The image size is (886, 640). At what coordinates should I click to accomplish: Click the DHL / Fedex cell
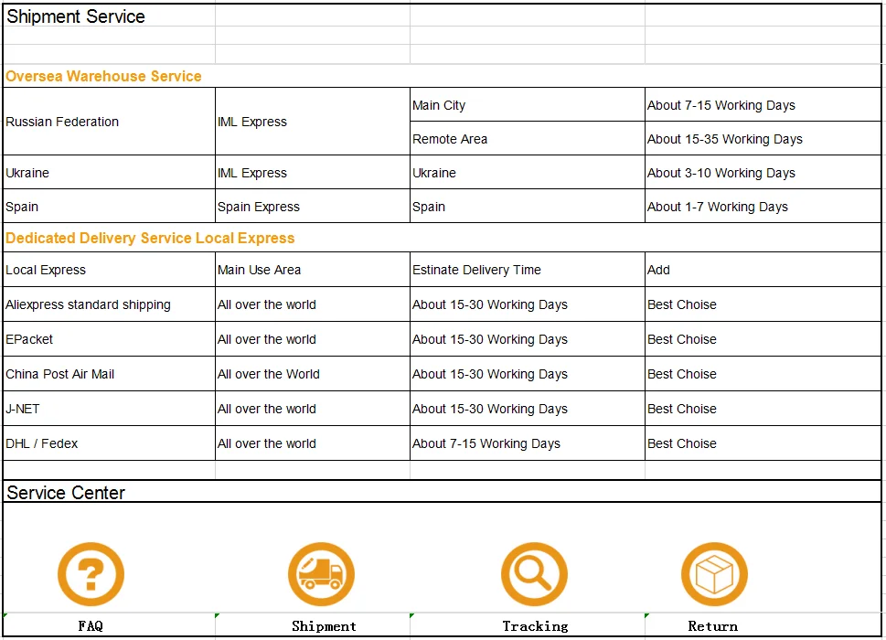pyautogui.click(x=109, y=443)
